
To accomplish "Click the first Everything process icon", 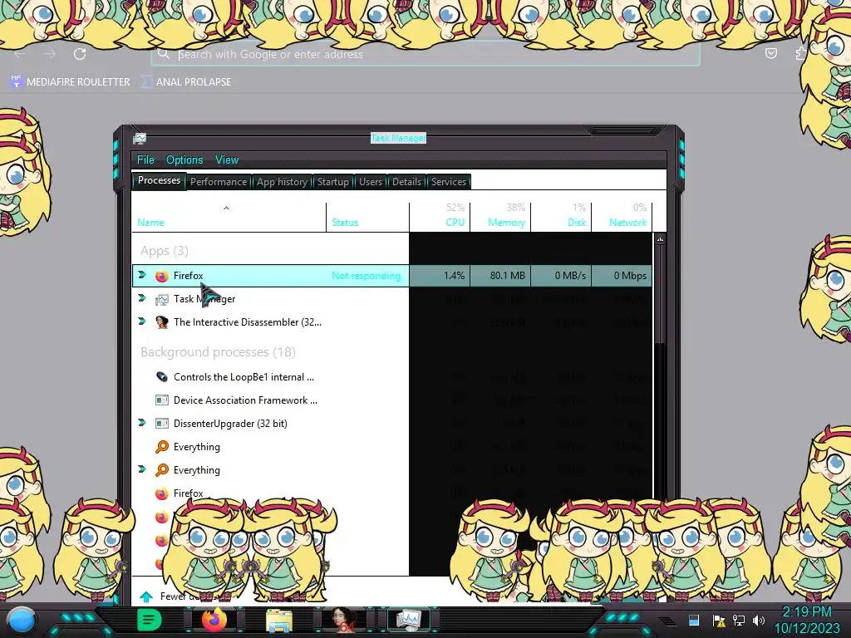I will pyautogui.click(x=162, y=446).
